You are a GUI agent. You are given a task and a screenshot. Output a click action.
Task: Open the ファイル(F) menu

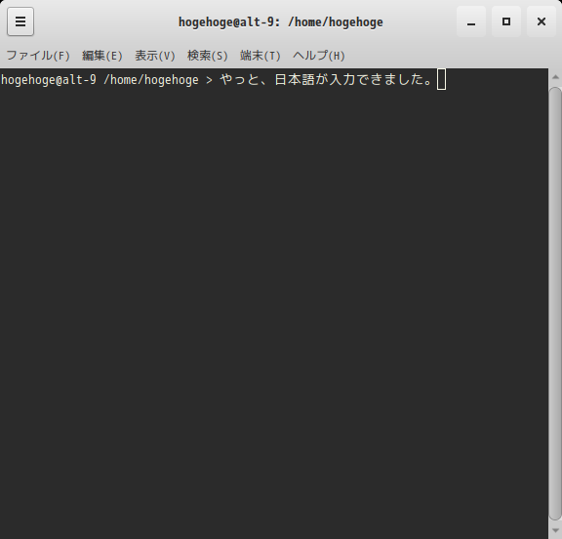38,56
